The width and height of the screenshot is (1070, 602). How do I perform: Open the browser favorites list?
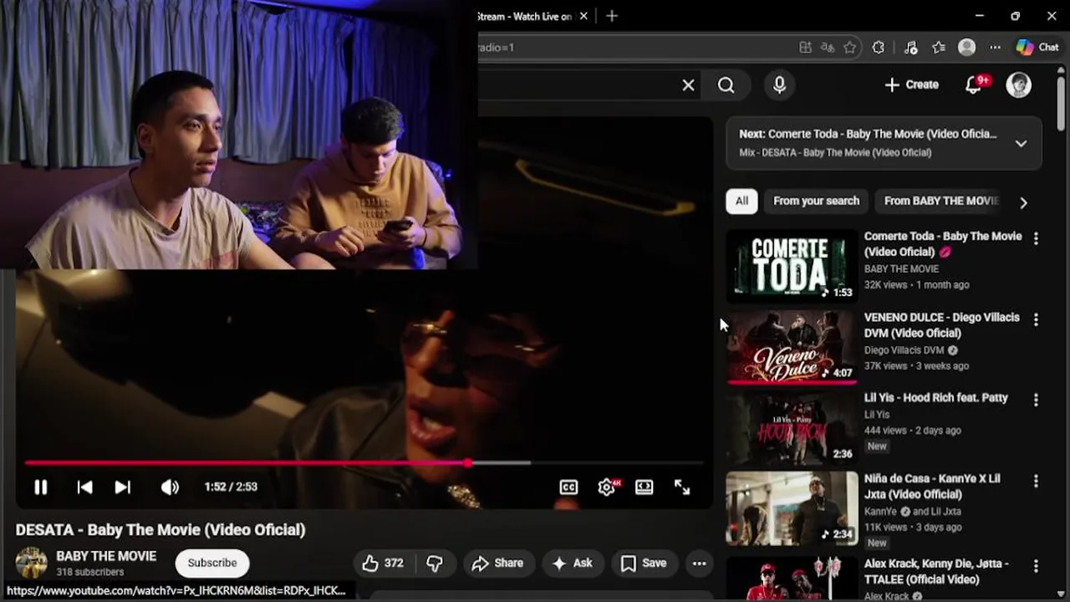tap(939, 48)
